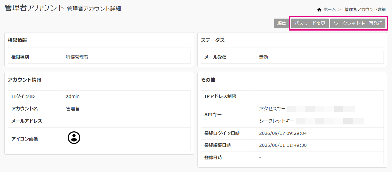Click the アカウント名 label
This screenshot has width=392, height=172.
pyautogui.click(x=25, y=109)
